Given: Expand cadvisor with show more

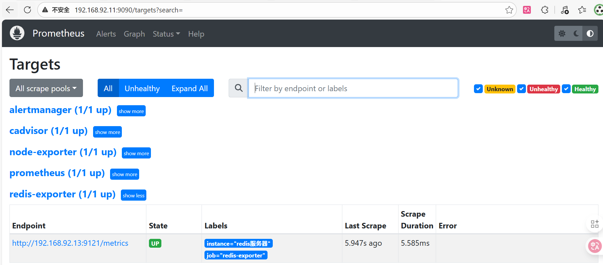Looking at the screenshot, I should click(x=107, y=132).
